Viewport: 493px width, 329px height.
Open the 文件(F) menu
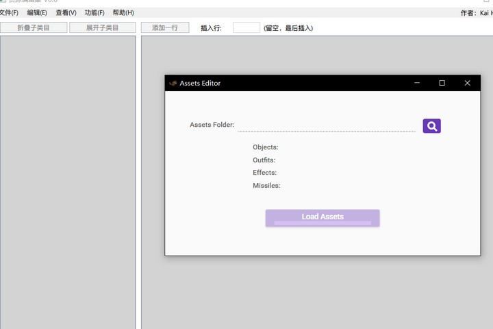[x=9, y=13]
